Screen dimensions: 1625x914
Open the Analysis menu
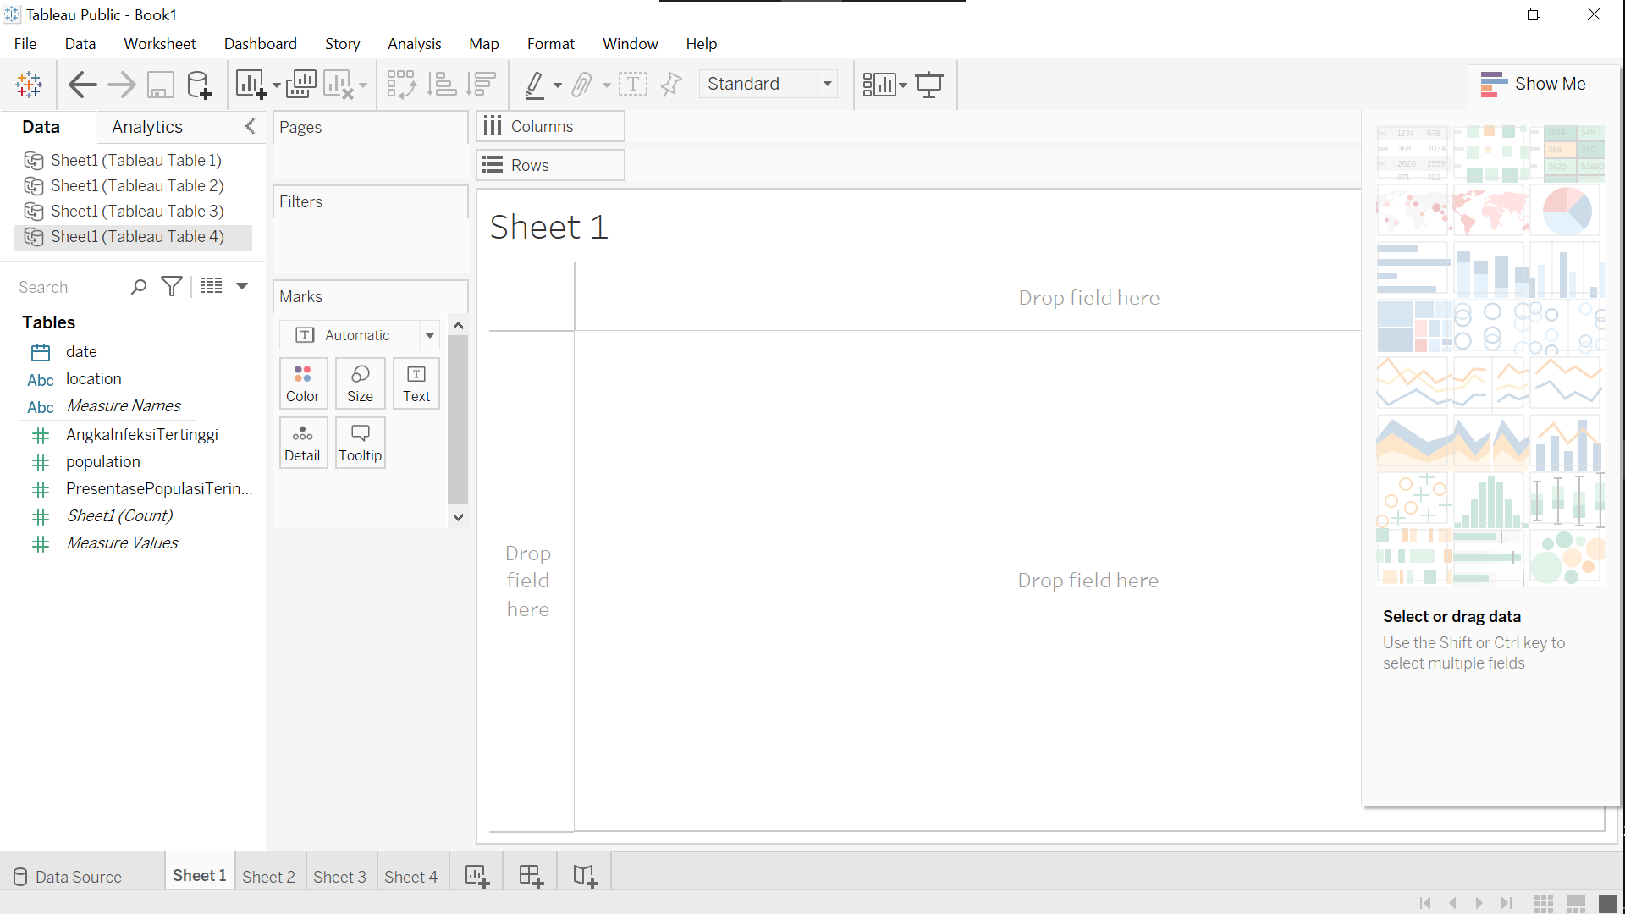pyautogui.click(x=414, y=44)
